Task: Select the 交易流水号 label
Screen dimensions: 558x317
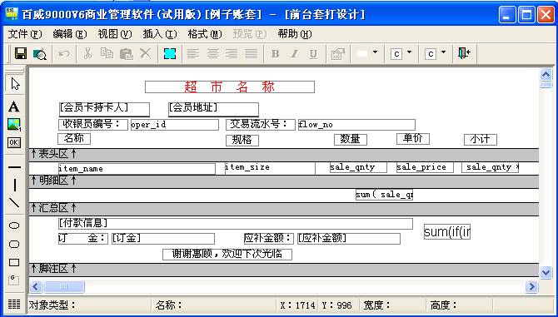Action: (261, 124)
